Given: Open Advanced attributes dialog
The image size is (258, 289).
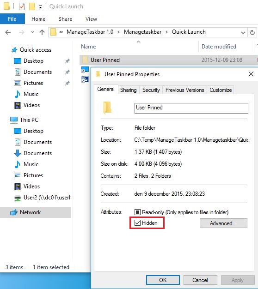Looking at the screenshot, I should 223,223.
